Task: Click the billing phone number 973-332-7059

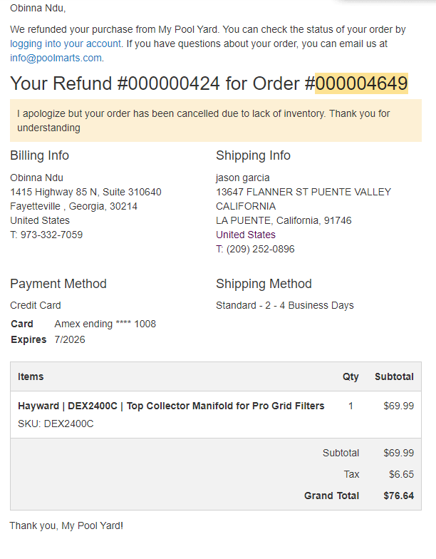Action: pos(51,235)
